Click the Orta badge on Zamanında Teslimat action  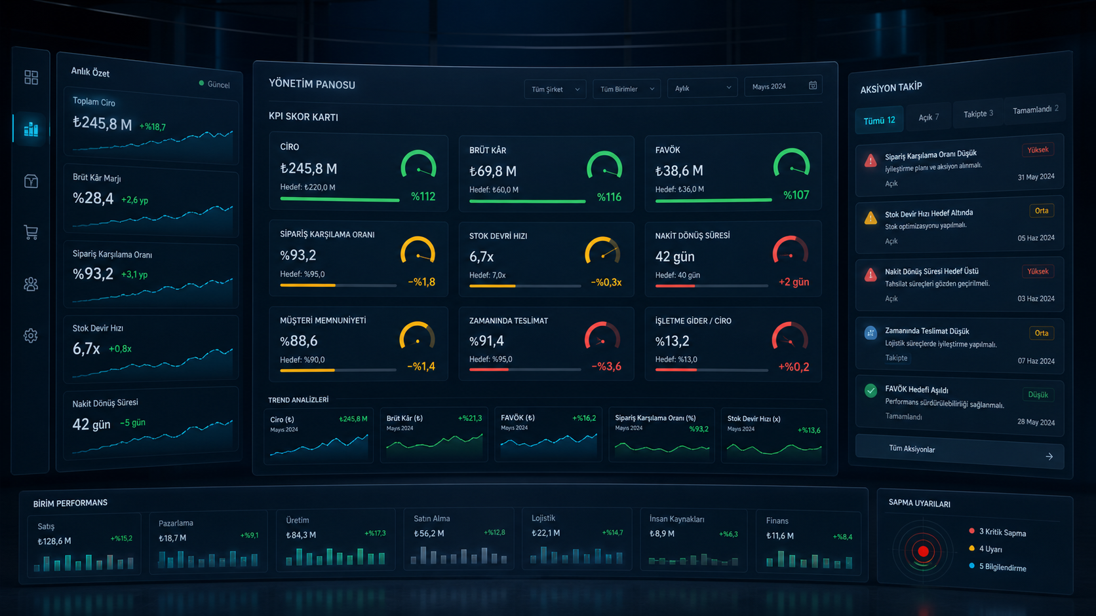pyautogui.click(x=1042, y=333)
